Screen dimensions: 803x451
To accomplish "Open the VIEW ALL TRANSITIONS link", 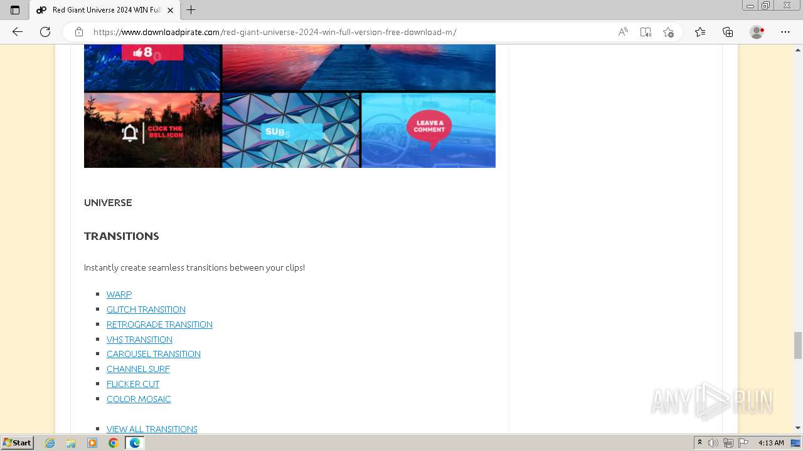I will [152, 429].
